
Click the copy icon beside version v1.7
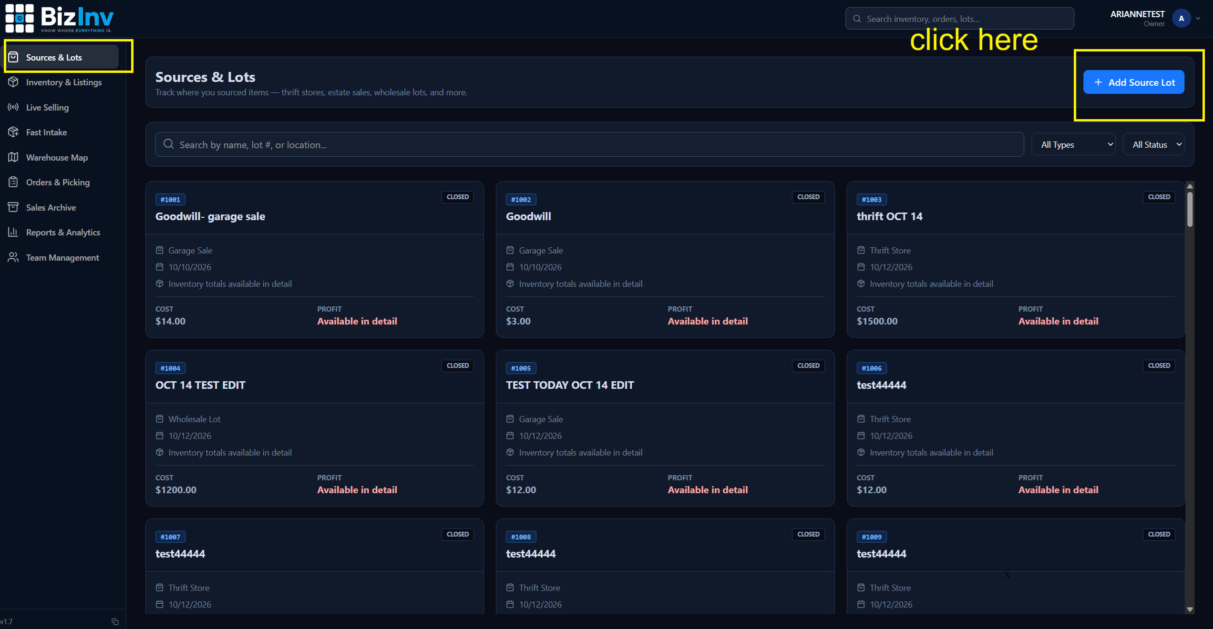(115, 621)
